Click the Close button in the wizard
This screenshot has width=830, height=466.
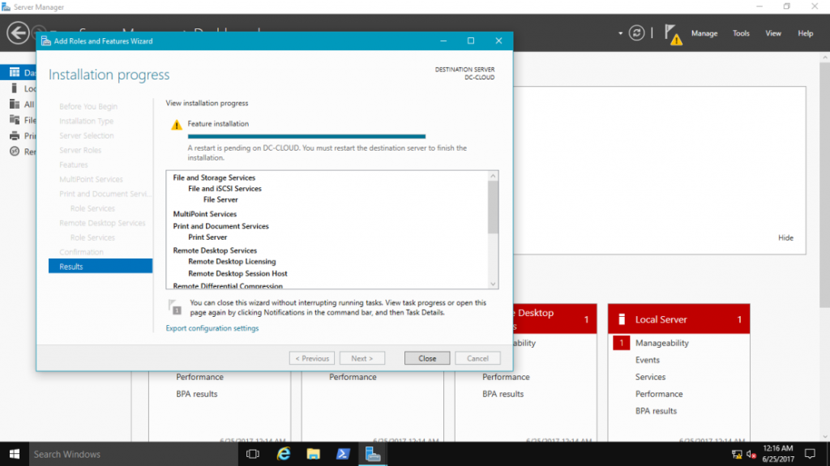point(427,358)
